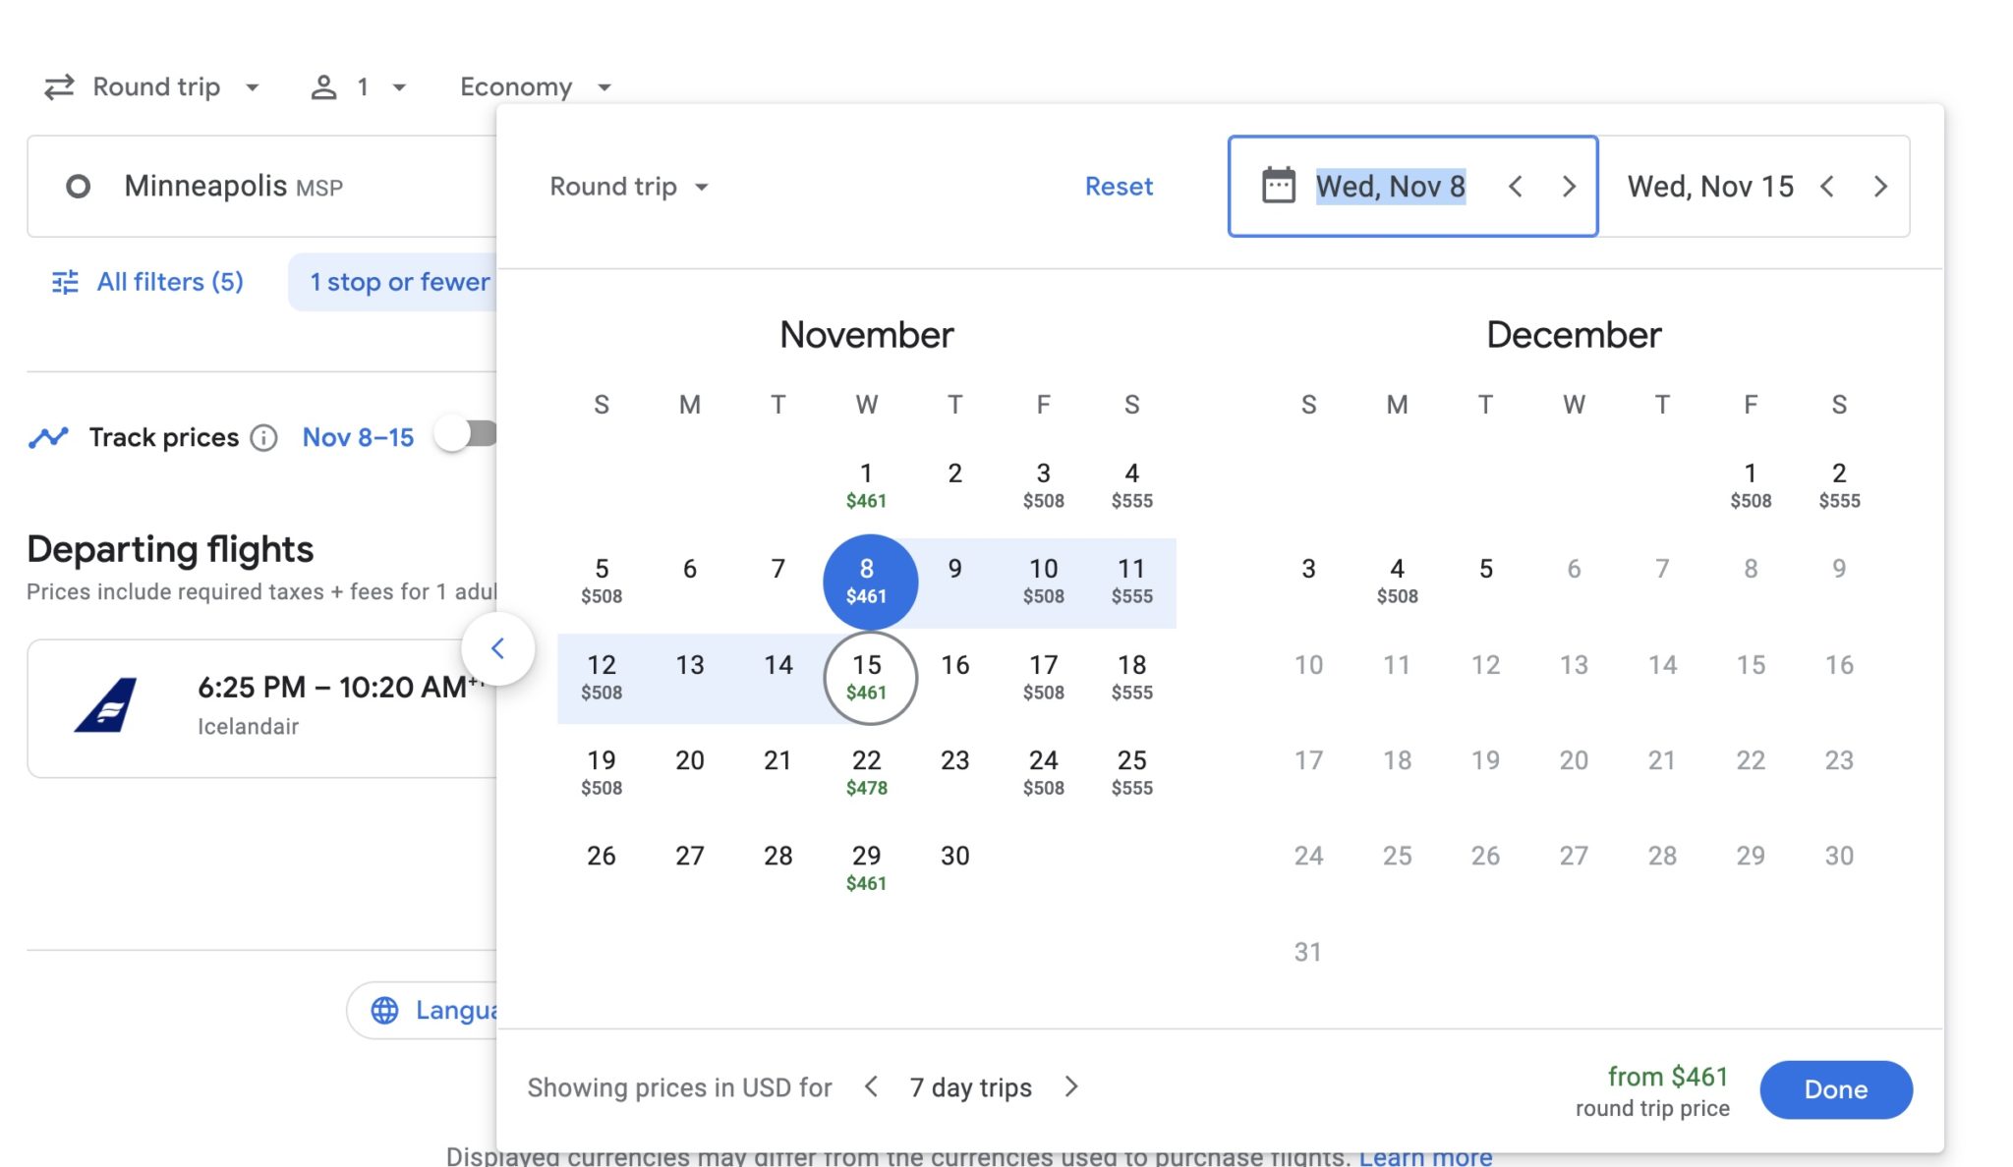Click Reset to clear selected dates
This screenshot has width=2013, height=1167.
1119,187
